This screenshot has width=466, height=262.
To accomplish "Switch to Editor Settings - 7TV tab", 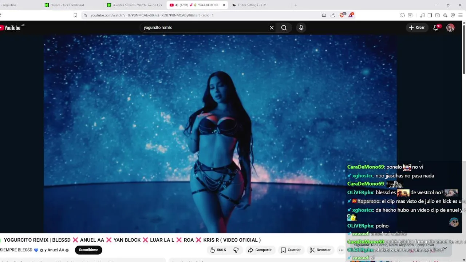I will [x=260, y=5].
